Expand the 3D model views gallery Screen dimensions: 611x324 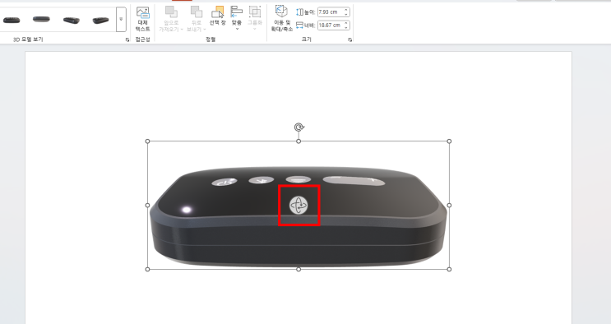point(121,19)
